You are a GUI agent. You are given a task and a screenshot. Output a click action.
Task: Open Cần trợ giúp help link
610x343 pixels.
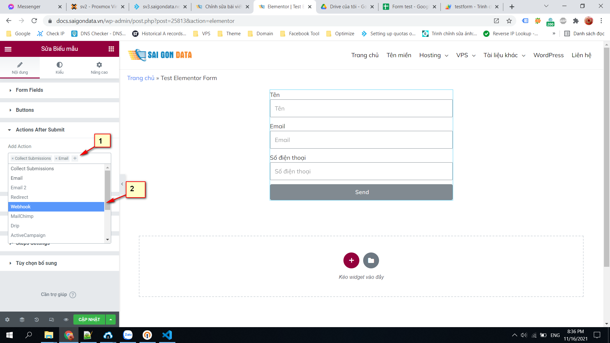pos(58,295)
